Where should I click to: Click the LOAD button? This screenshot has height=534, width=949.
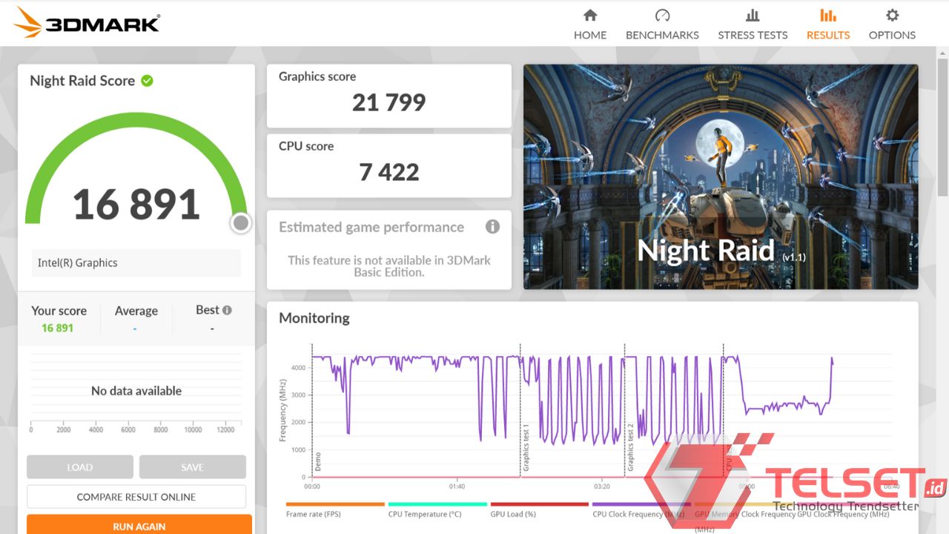click(x=80, y=467)
